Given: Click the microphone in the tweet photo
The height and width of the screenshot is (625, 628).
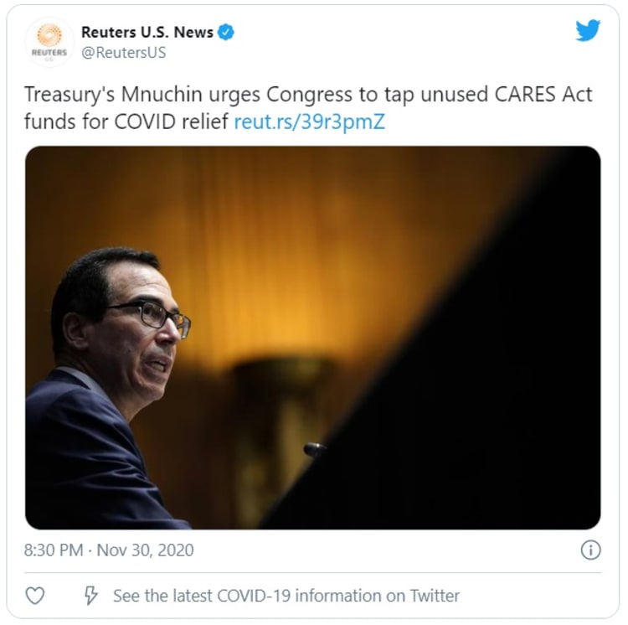Looking at the screenshot, I should tap(315, 449).
